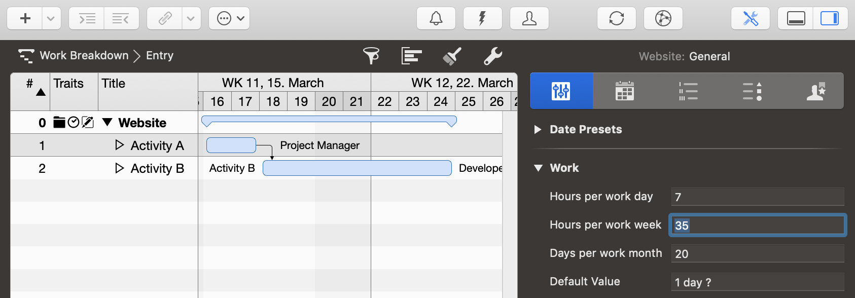Click the lightning bolt toolbar icon
The height and width of the screenshot is (298, 855).
coord(482,19)
